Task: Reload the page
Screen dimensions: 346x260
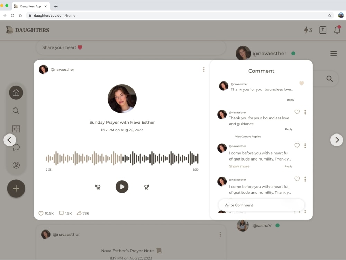Action: (x=12, y=15)
